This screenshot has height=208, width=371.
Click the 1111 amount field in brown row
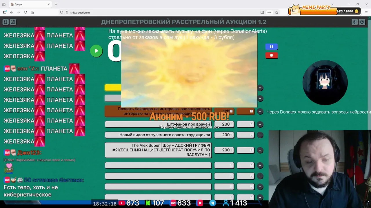click(224, 111)
